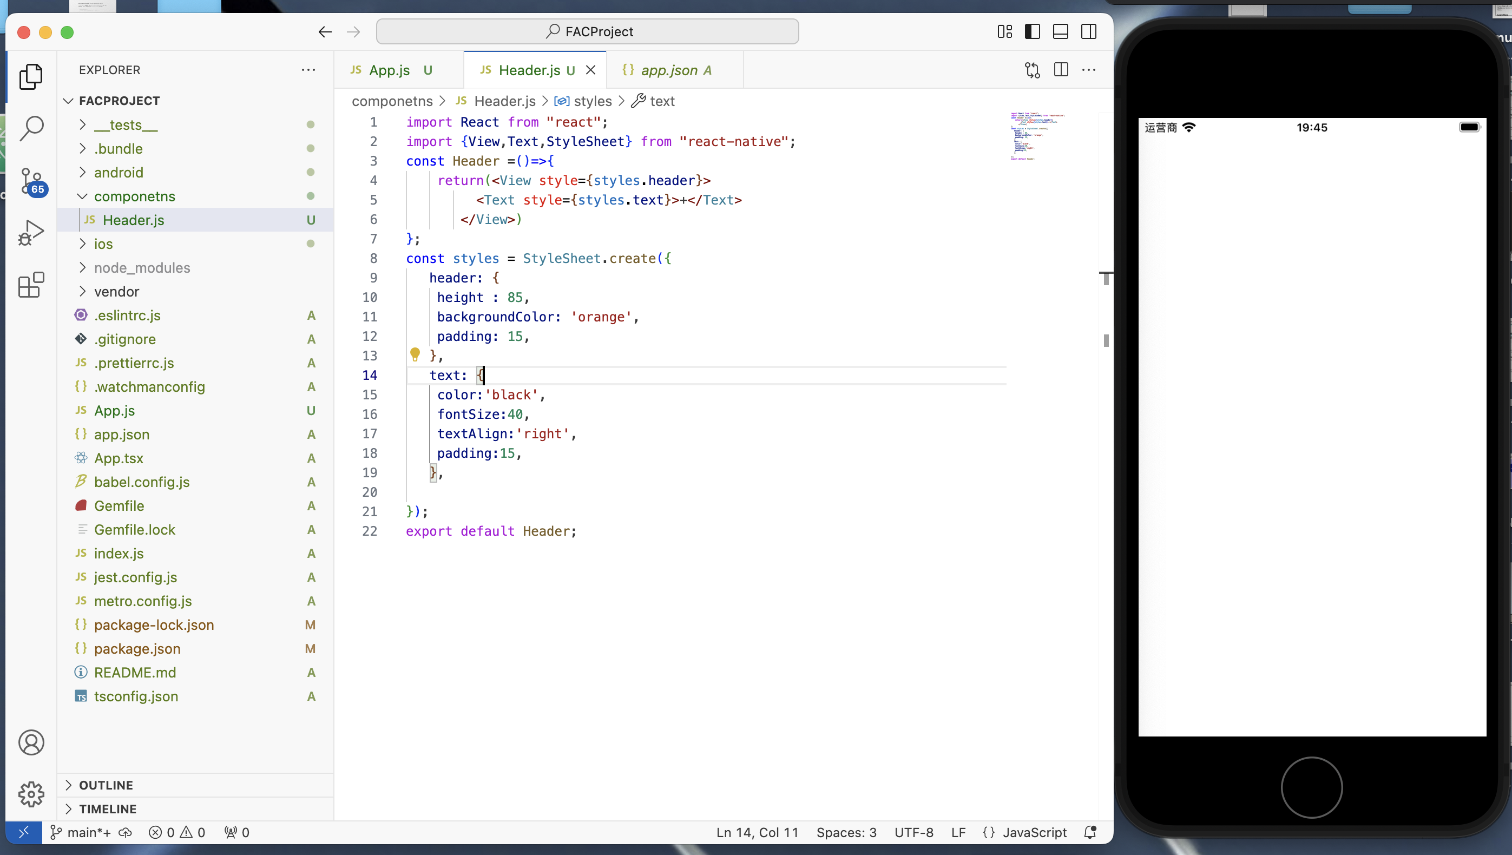1512x855 pixels.
Task: Toggle the primary side bar
Action: (x=1033, y=32)
